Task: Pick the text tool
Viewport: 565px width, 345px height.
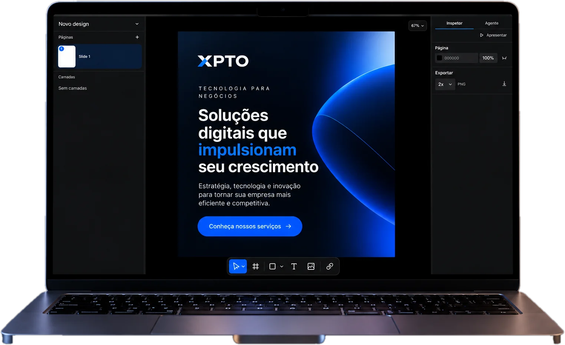Action: click(x=294, y=267)
